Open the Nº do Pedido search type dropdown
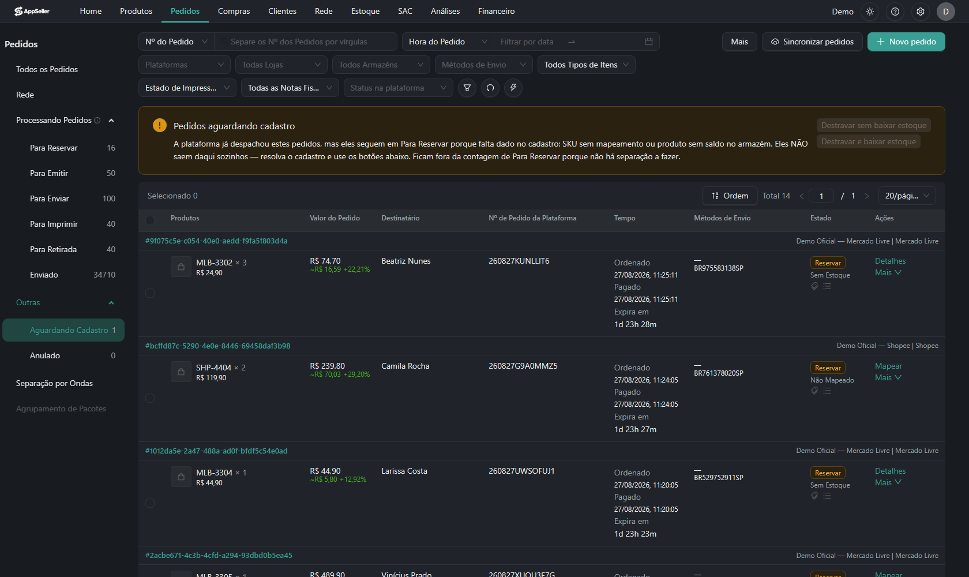969x577 pixels. pyautogui.click(x=176, y=42)
